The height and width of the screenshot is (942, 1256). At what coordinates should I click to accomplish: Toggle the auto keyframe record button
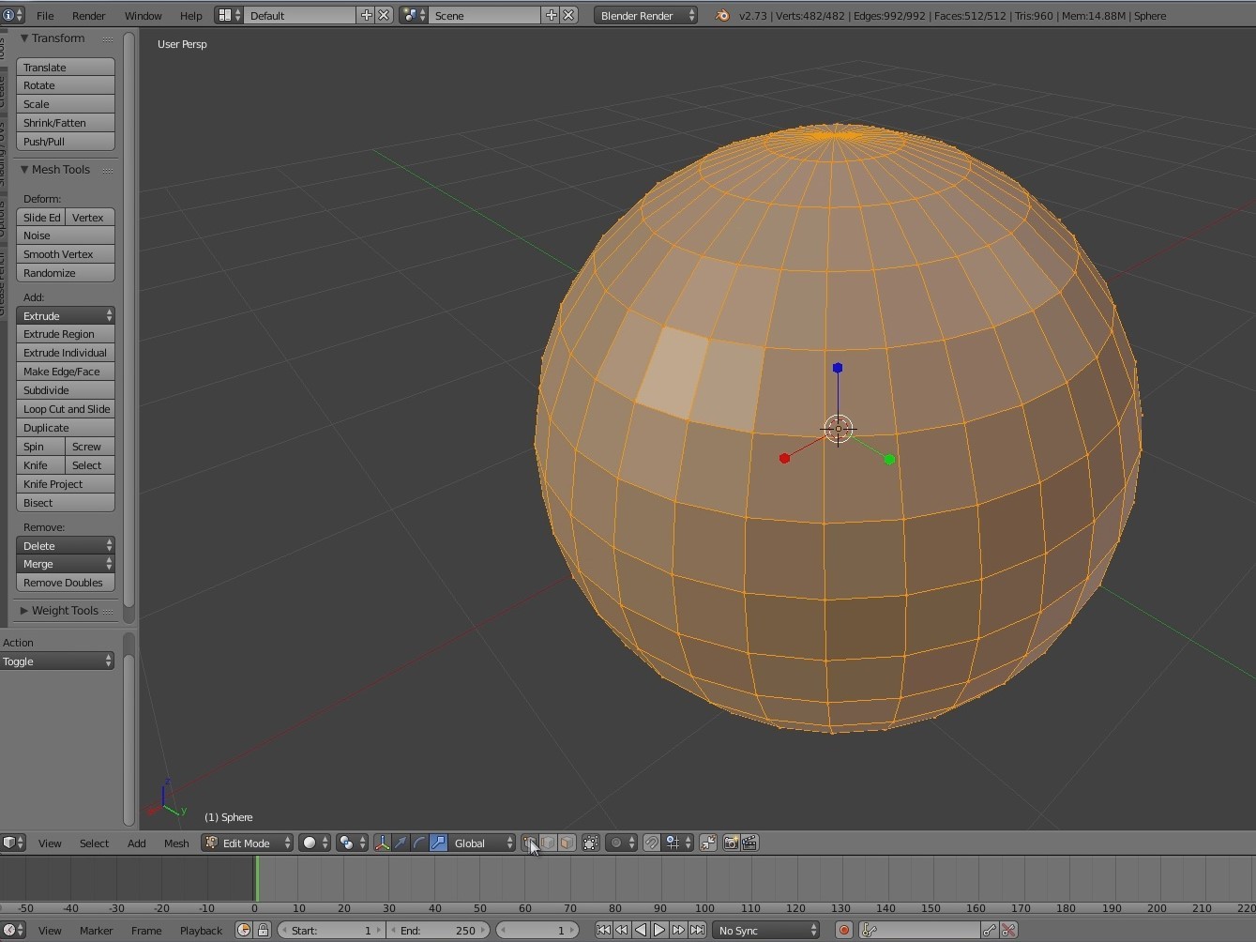pos(843,930)
